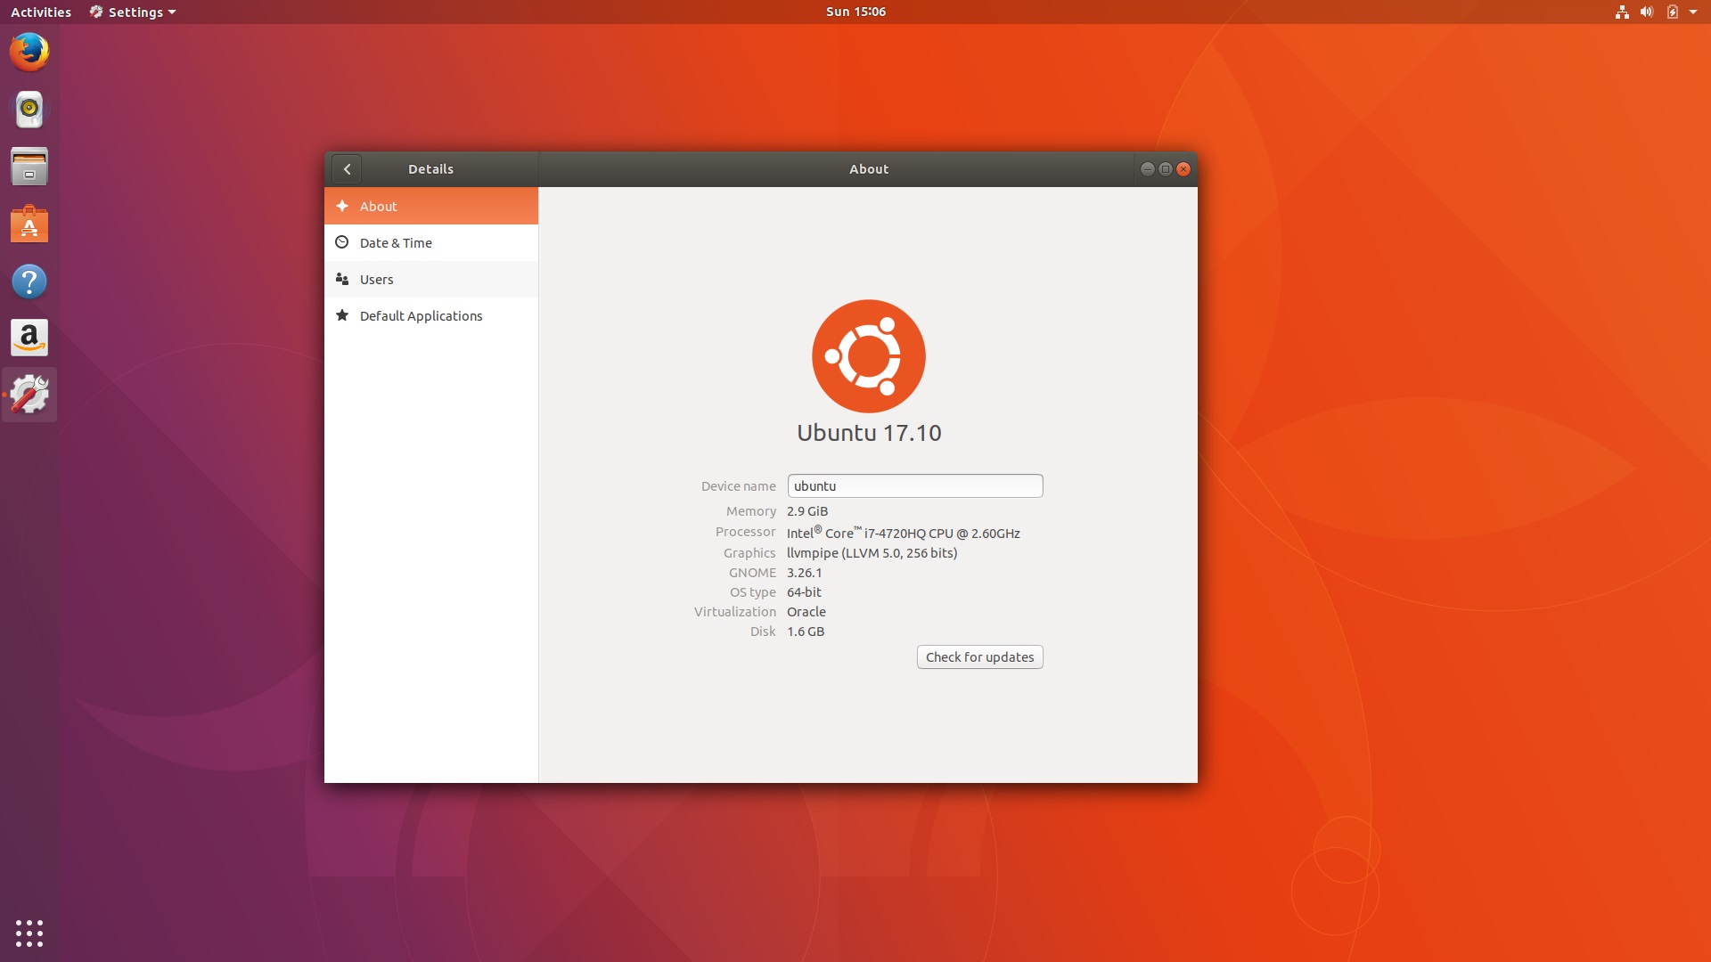Launch Rhythmbox music player from dock
This screenshot has height=962, width=1711.
29,110
